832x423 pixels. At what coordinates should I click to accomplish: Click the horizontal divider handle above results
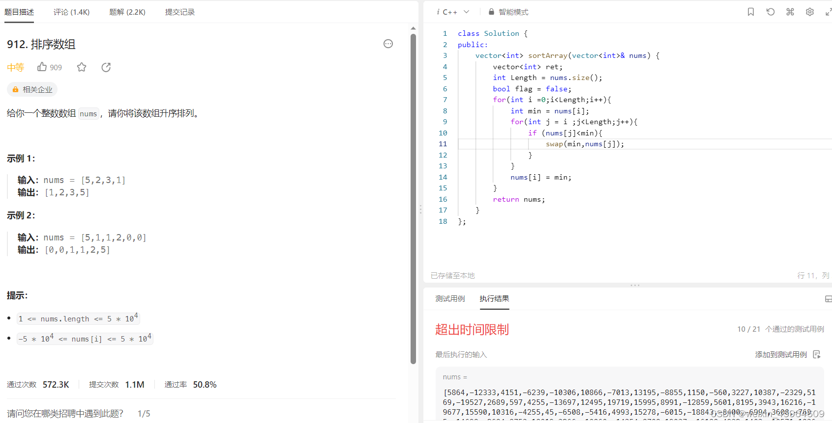(635, 285)
